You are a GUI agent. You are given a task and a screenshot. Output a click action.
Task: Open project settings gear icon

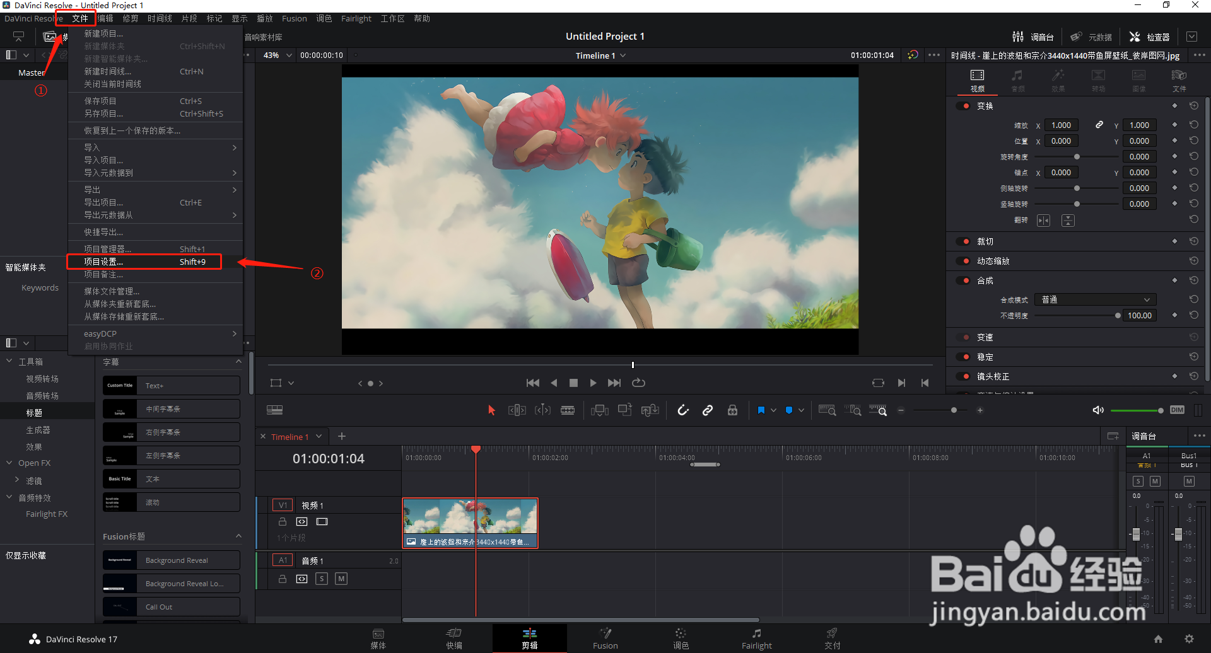coord(1189,639)
